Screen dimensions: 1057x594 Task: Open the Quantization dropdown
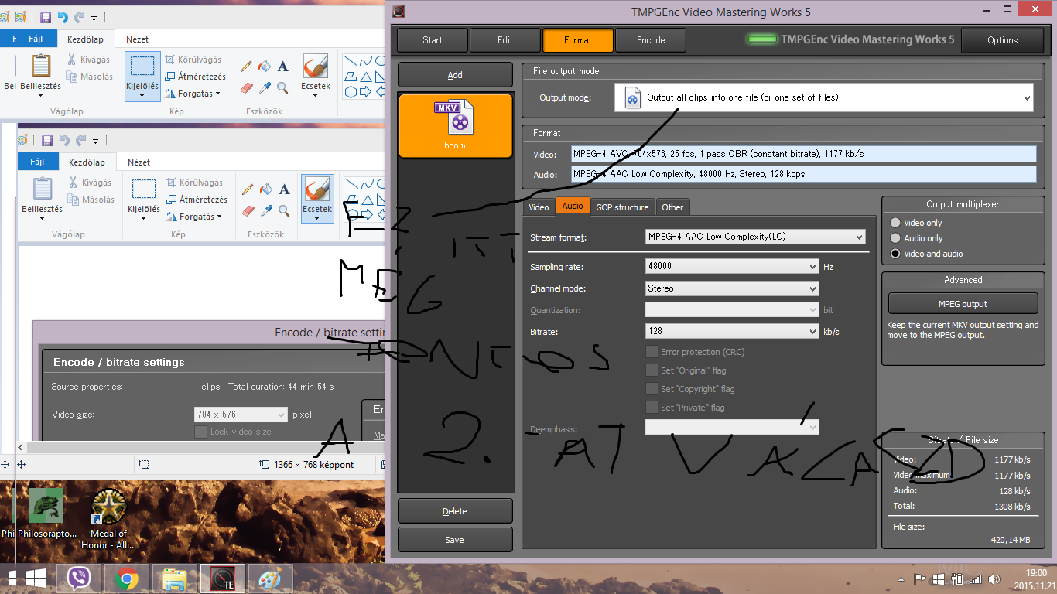click(732, 310)
